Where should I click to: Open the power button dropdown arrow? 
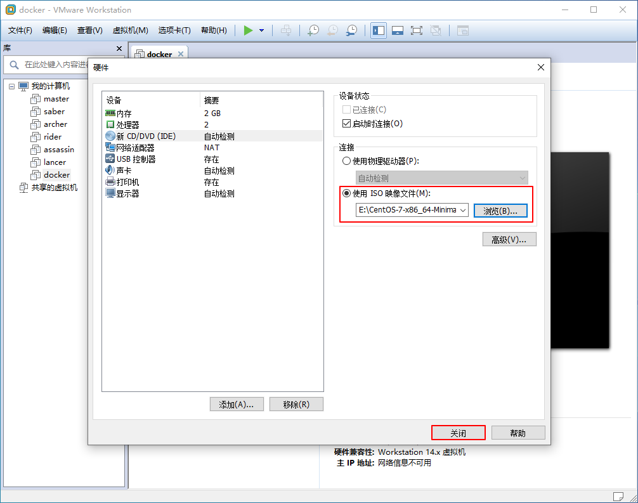260,30
